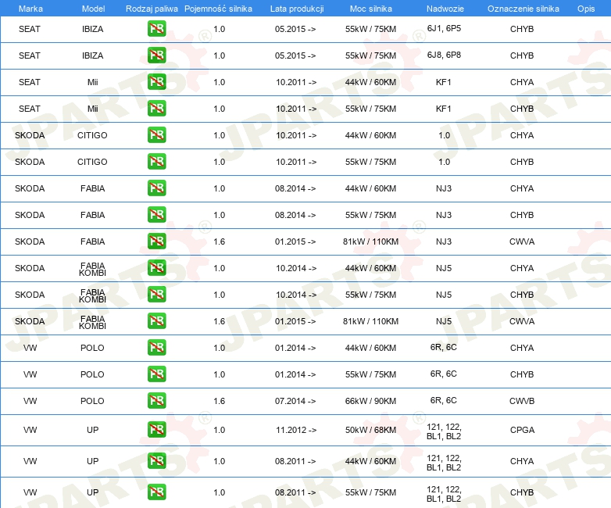Select CITIGO model cell in CHYB row
The height and width of the screenshot is (508, 611).
pos(92,162)
